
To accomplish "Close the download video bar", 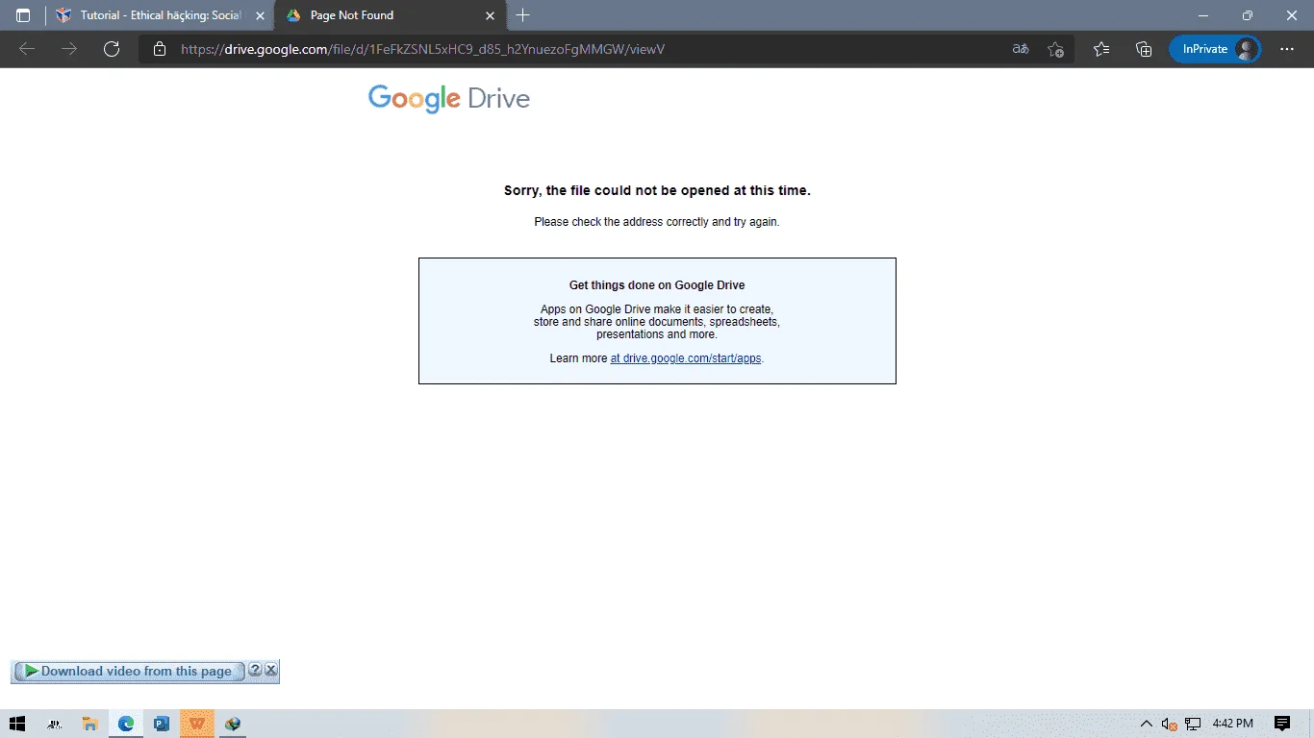I will click(271, 671).
